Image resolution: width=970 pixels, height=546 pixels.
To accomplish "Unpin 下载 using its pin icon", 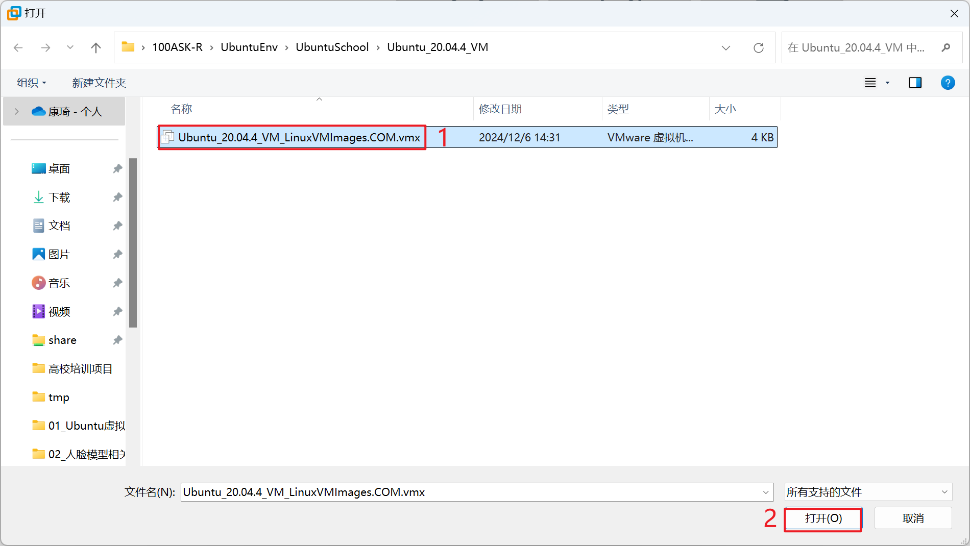I will pos(117,197).
